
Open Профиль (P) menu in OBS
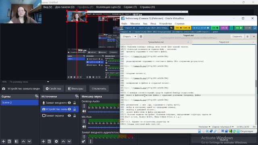point(85,7)
